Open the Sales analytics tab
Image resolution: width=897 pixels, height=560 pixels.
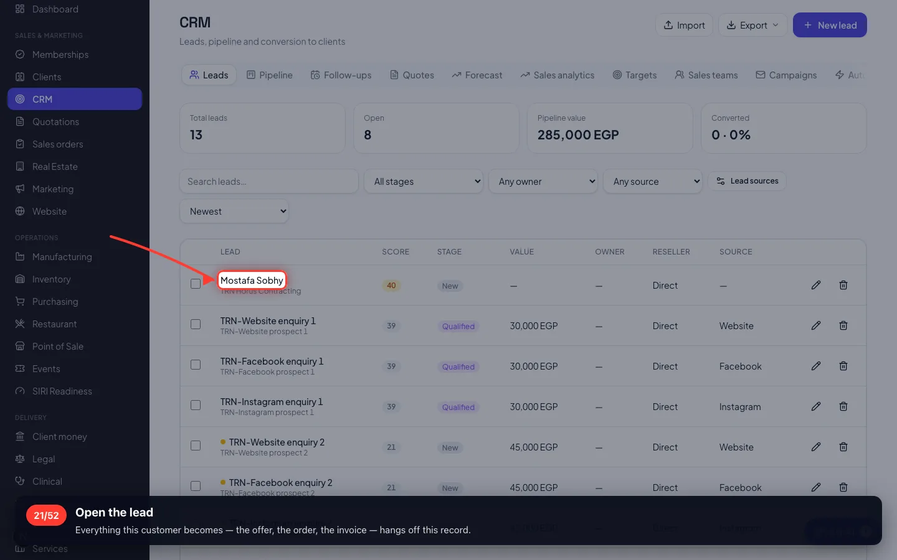click(x=558, y=75)
